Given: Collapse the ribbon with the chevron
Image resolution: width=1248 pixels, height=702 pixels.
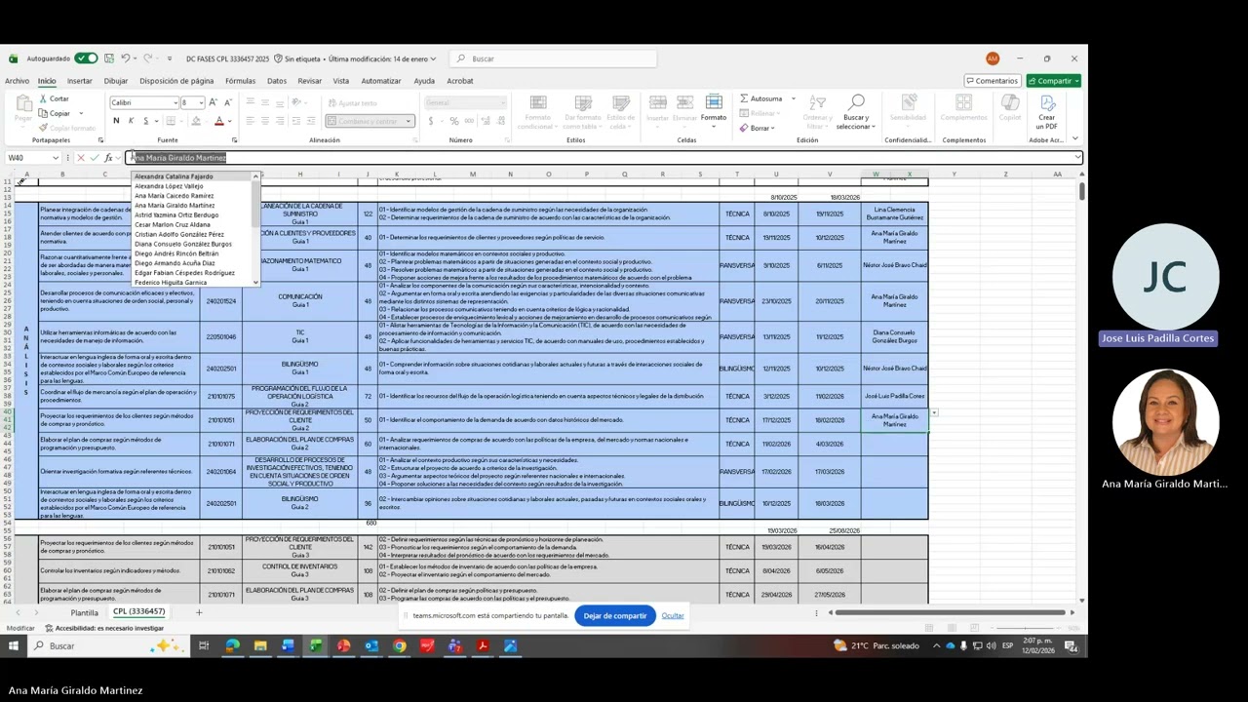Looking at the screenshot, I should 1077,140.
